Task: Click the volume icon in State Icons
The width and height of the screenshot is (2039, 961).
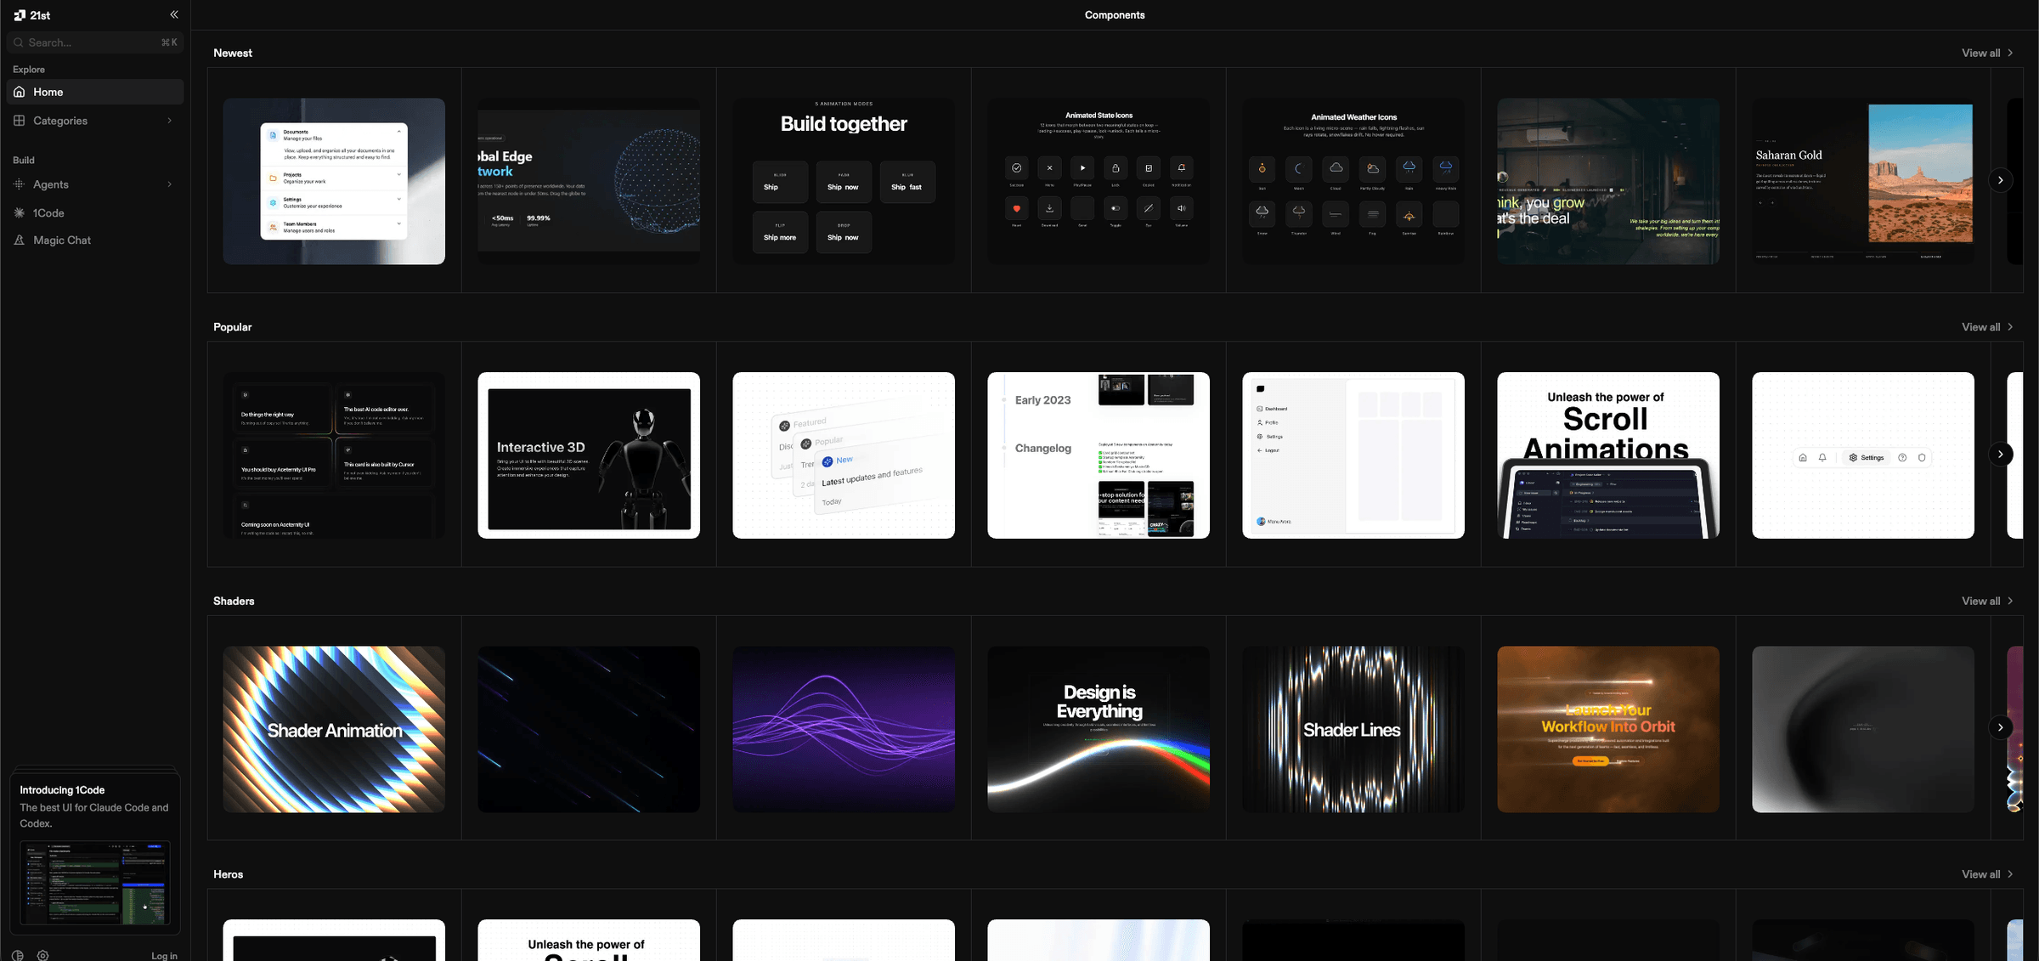Action: pos(1181,208)
